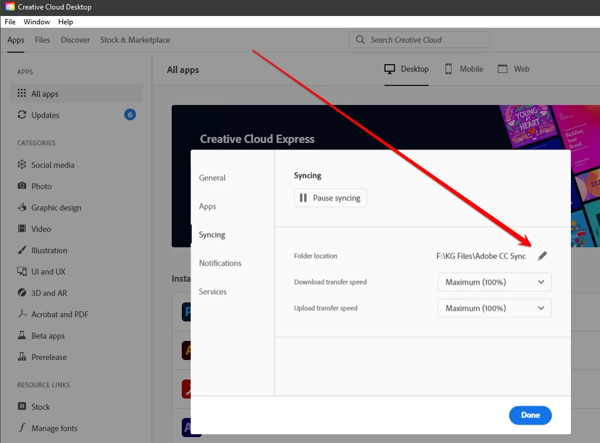Click the pencil icon to edit folder location
This screenshot has width=600, height=443.
click(x=542, y=256)
